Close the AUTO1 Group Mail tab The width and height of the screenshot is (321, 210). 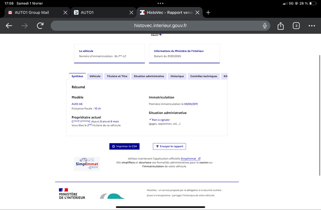tap(65, 12)
